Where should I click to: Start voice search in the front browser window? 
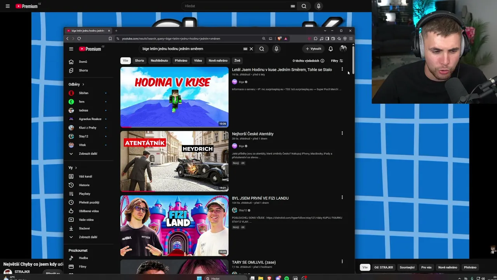tap(276, 49)
